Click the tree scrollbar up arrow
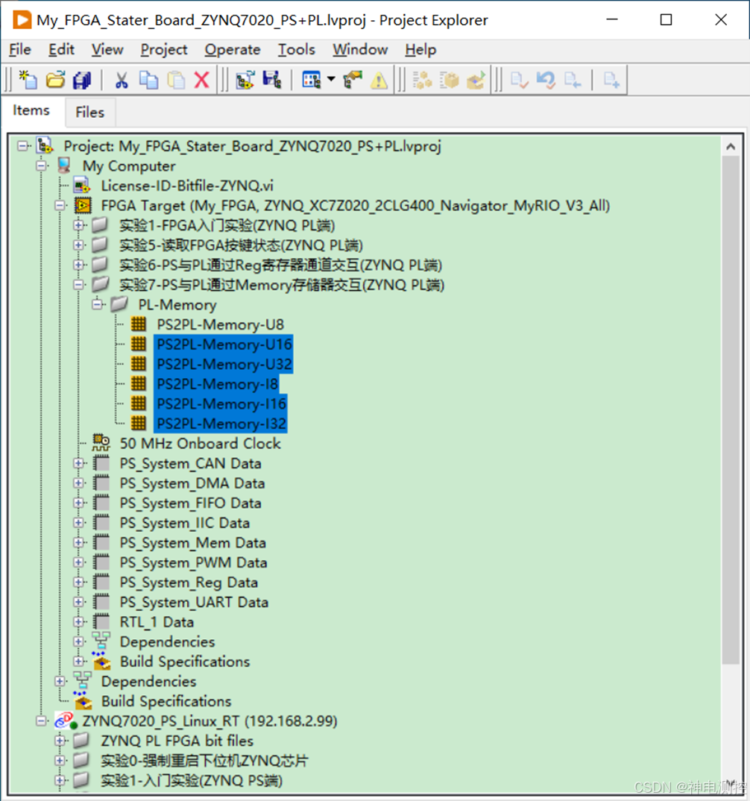 click(731, 147)
